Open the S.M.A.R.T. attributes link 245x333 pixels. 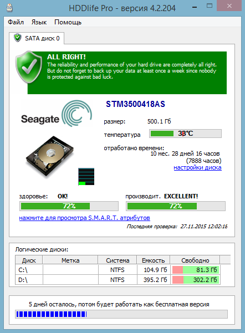coord(85,218)
